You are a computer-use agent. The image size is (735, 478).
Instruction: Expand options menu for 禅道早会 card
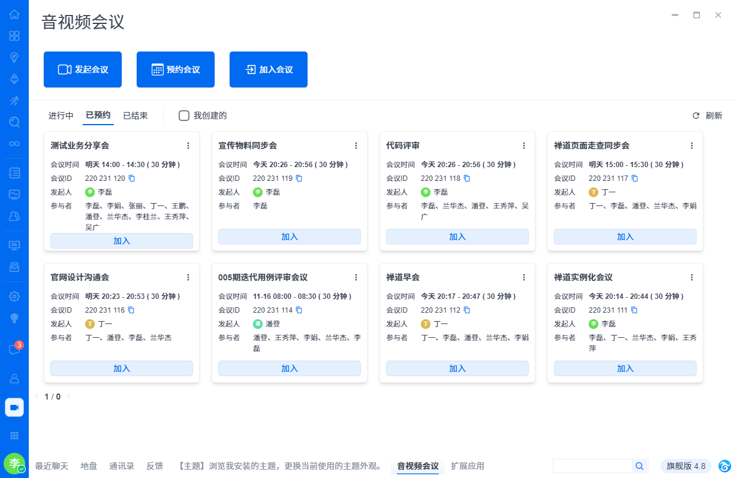tap(524, 277)
